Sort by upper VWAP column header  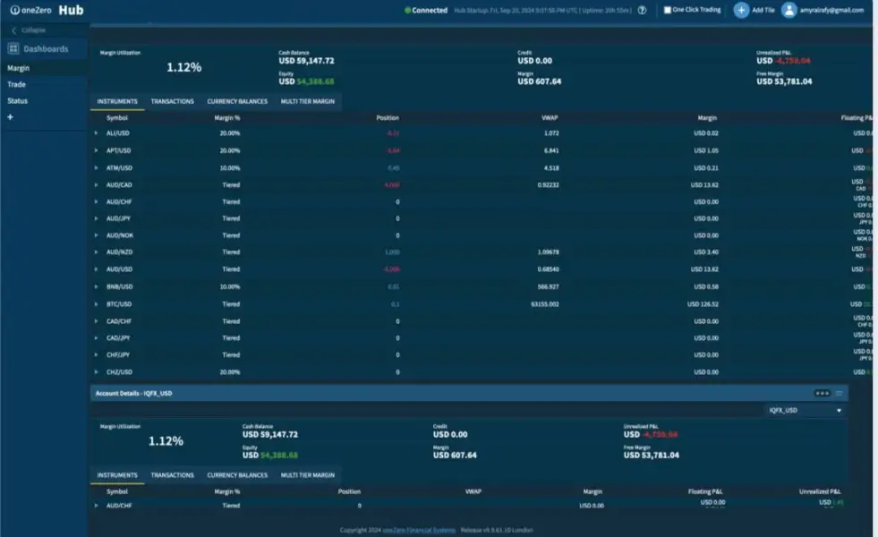pos(550,118)
